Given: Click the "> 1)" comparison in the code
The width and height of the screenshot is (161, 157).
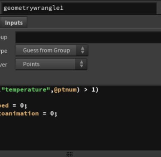Looking at the screenshot, I should click(91, 90).
